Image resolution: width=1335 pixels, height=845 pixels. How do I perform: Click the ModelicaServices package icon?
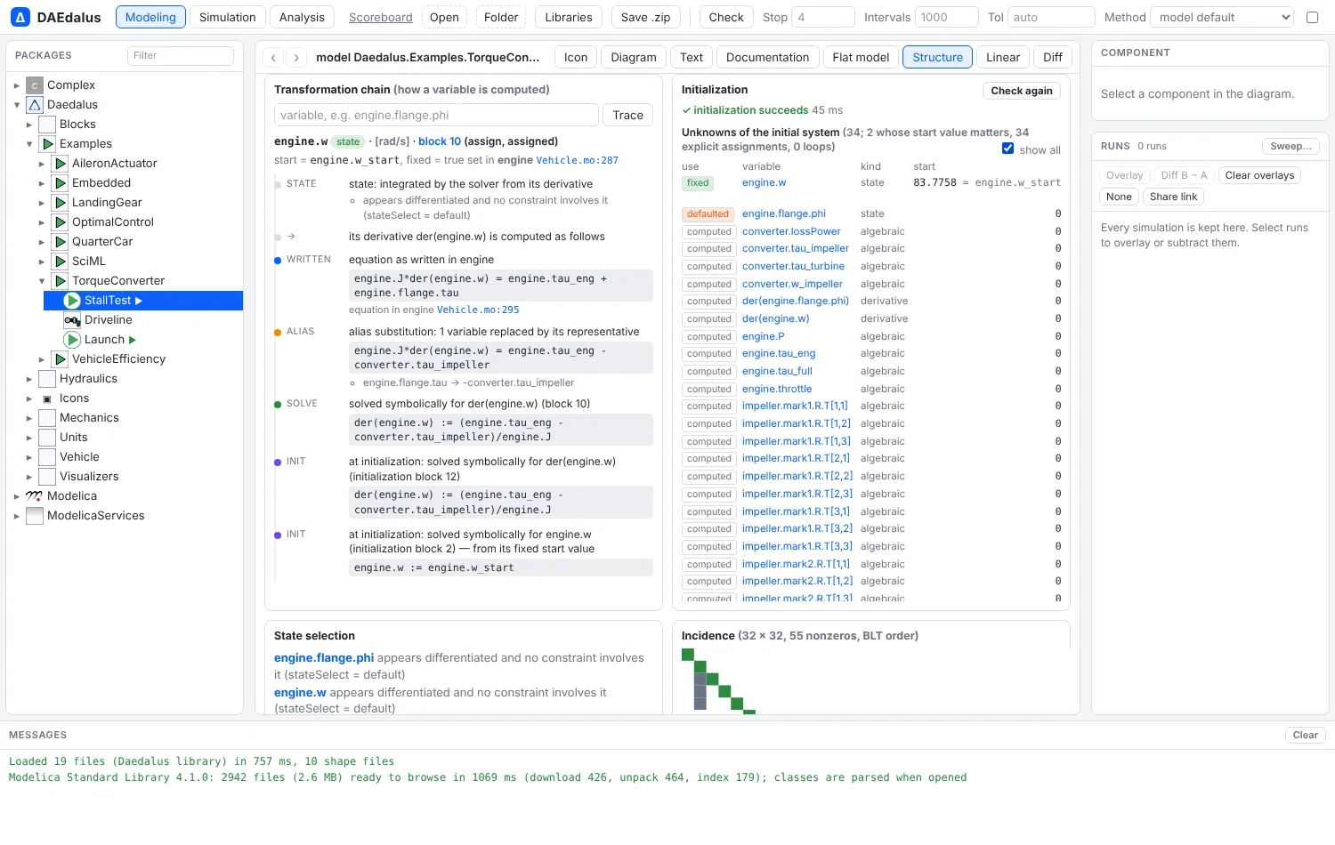click(x=35, y=516)
